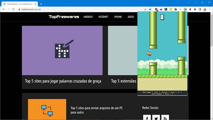Screen dimensions: 213x120
Task: Open a new tab with the plus button
Action: [41, 4]
